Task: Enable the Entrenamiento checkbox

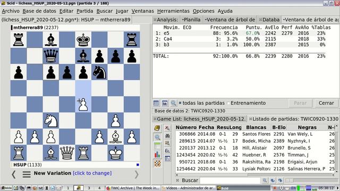Action: [228, 103]
